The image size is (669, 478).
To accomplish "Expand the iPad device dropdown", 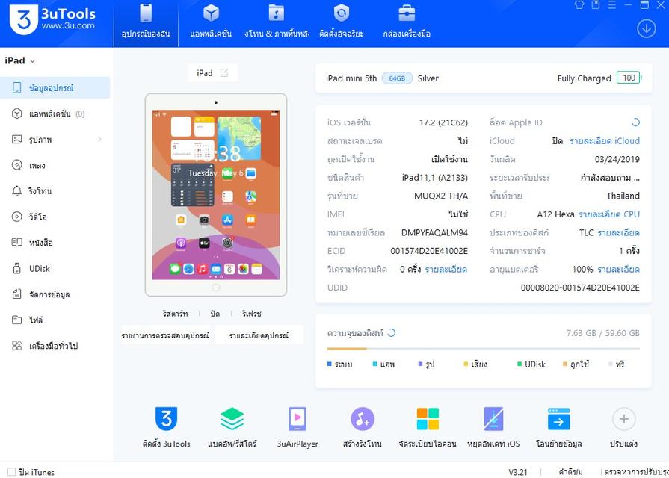I will point(20,60).
